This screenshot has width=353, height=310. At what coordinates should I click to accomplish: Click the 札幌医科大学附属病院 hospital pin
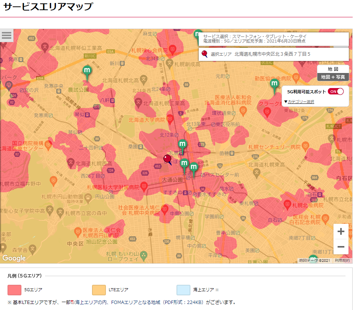(x=144, y=187)
